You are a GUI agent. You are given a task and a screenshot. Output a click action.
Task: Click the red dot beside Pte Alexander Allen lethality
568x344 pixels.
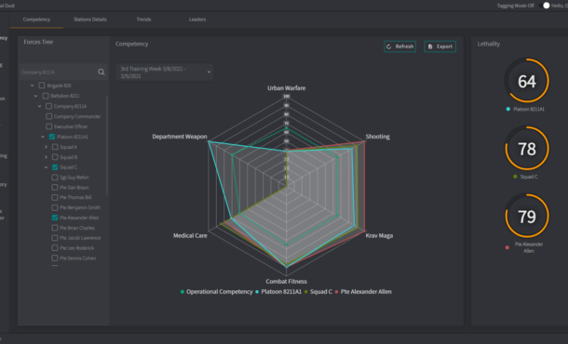[x=507, y=247]
